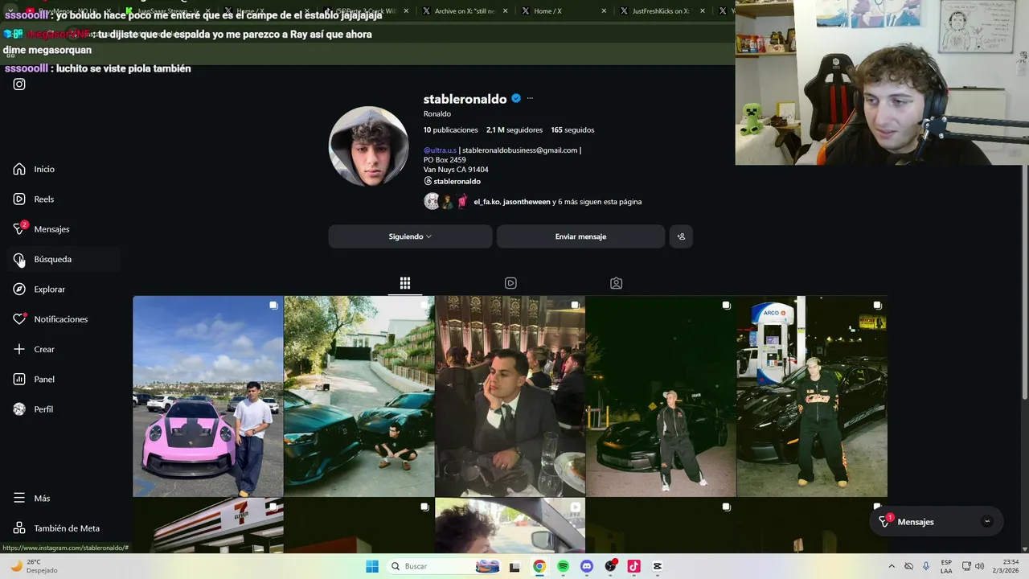The image size is (1029, 579).
Task: Expand the Siguiendo dropdown
Action: tap(410, 236)
